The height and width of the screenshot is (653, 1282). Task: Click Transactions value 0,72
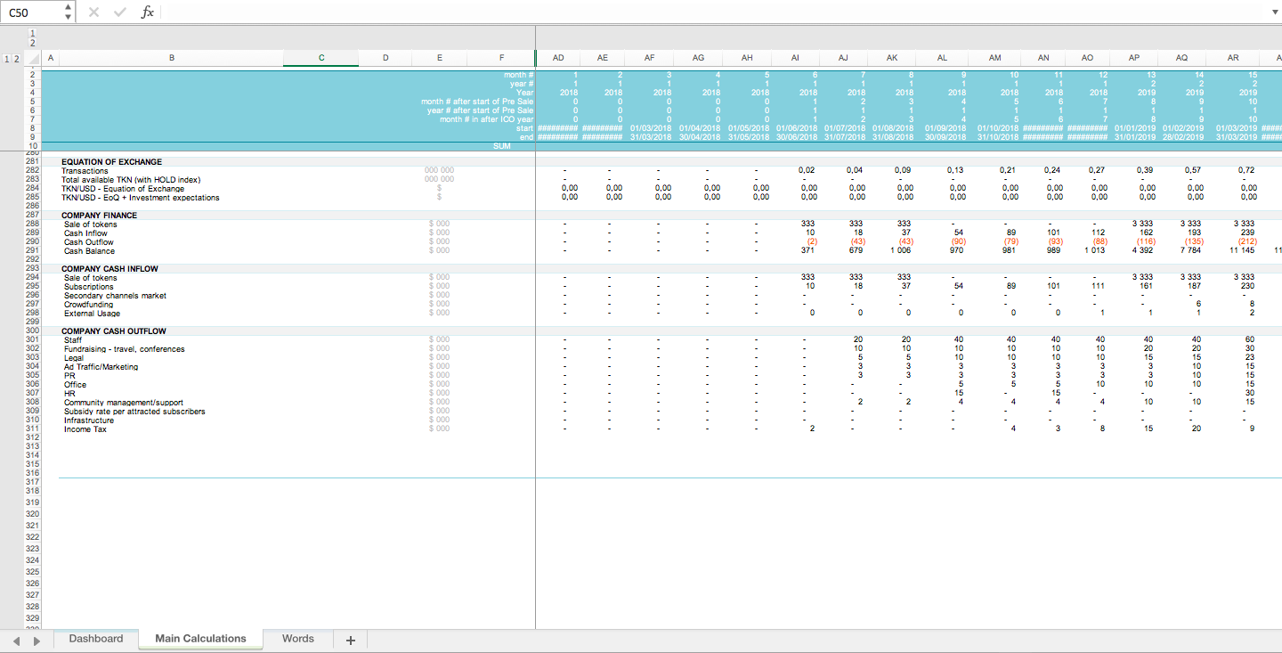click(1246, 171)
